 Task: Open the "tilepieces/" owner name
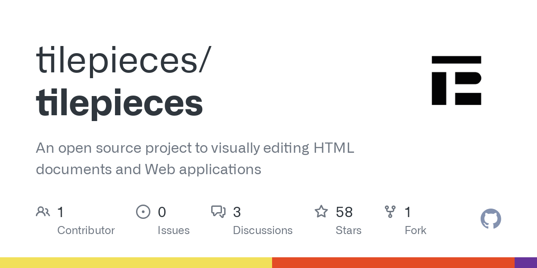[x=122, y=60]
